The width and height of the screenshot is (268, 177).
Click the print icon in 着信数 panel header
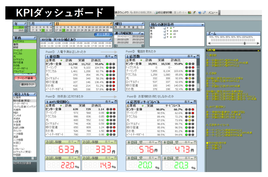pos(107,56)
